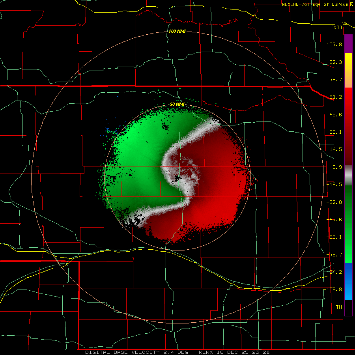The width and height of the screenshot is (355, 355).
Task: Click the 45.6 legend value
Action: (336, 114)
